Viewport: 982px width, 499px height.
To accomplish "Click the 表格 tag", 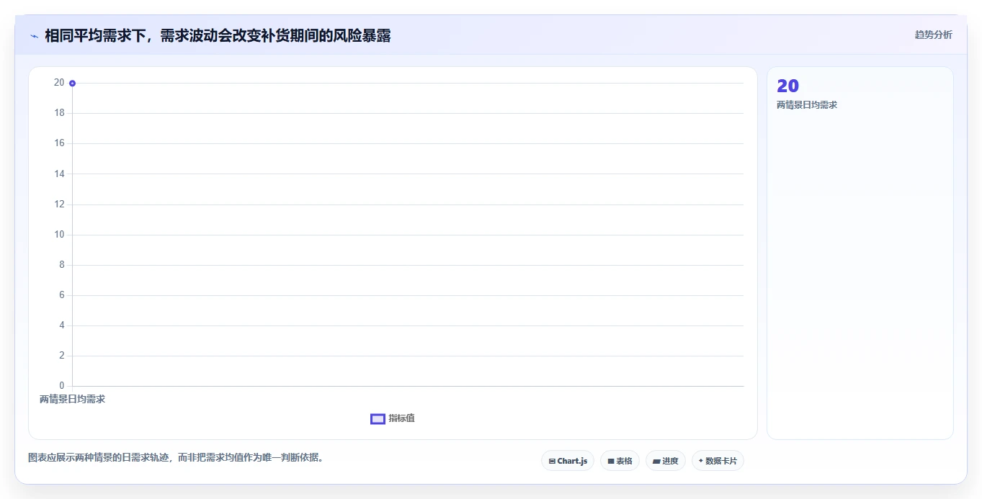I will point(620,461).
